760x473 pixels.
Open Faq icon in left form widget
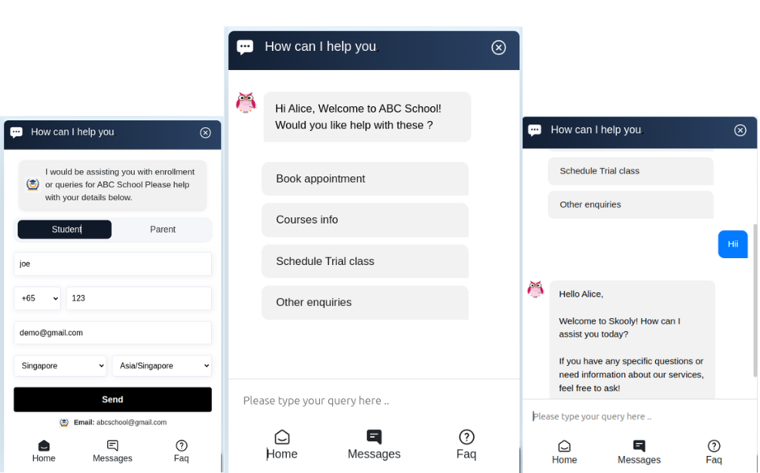181,445
